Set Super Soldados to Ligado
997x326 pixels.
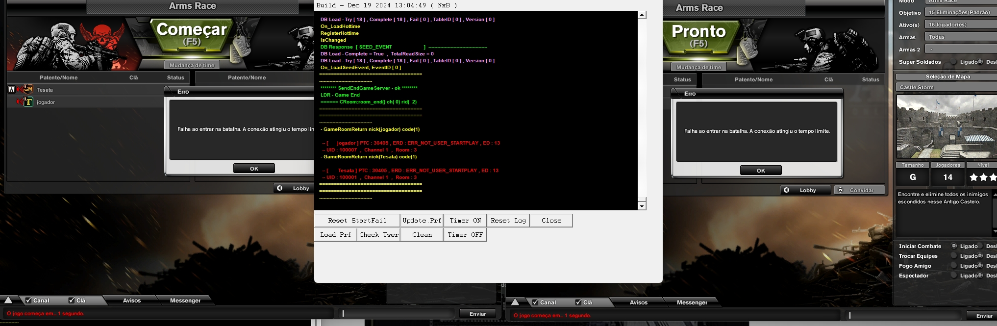coord(954,62)
